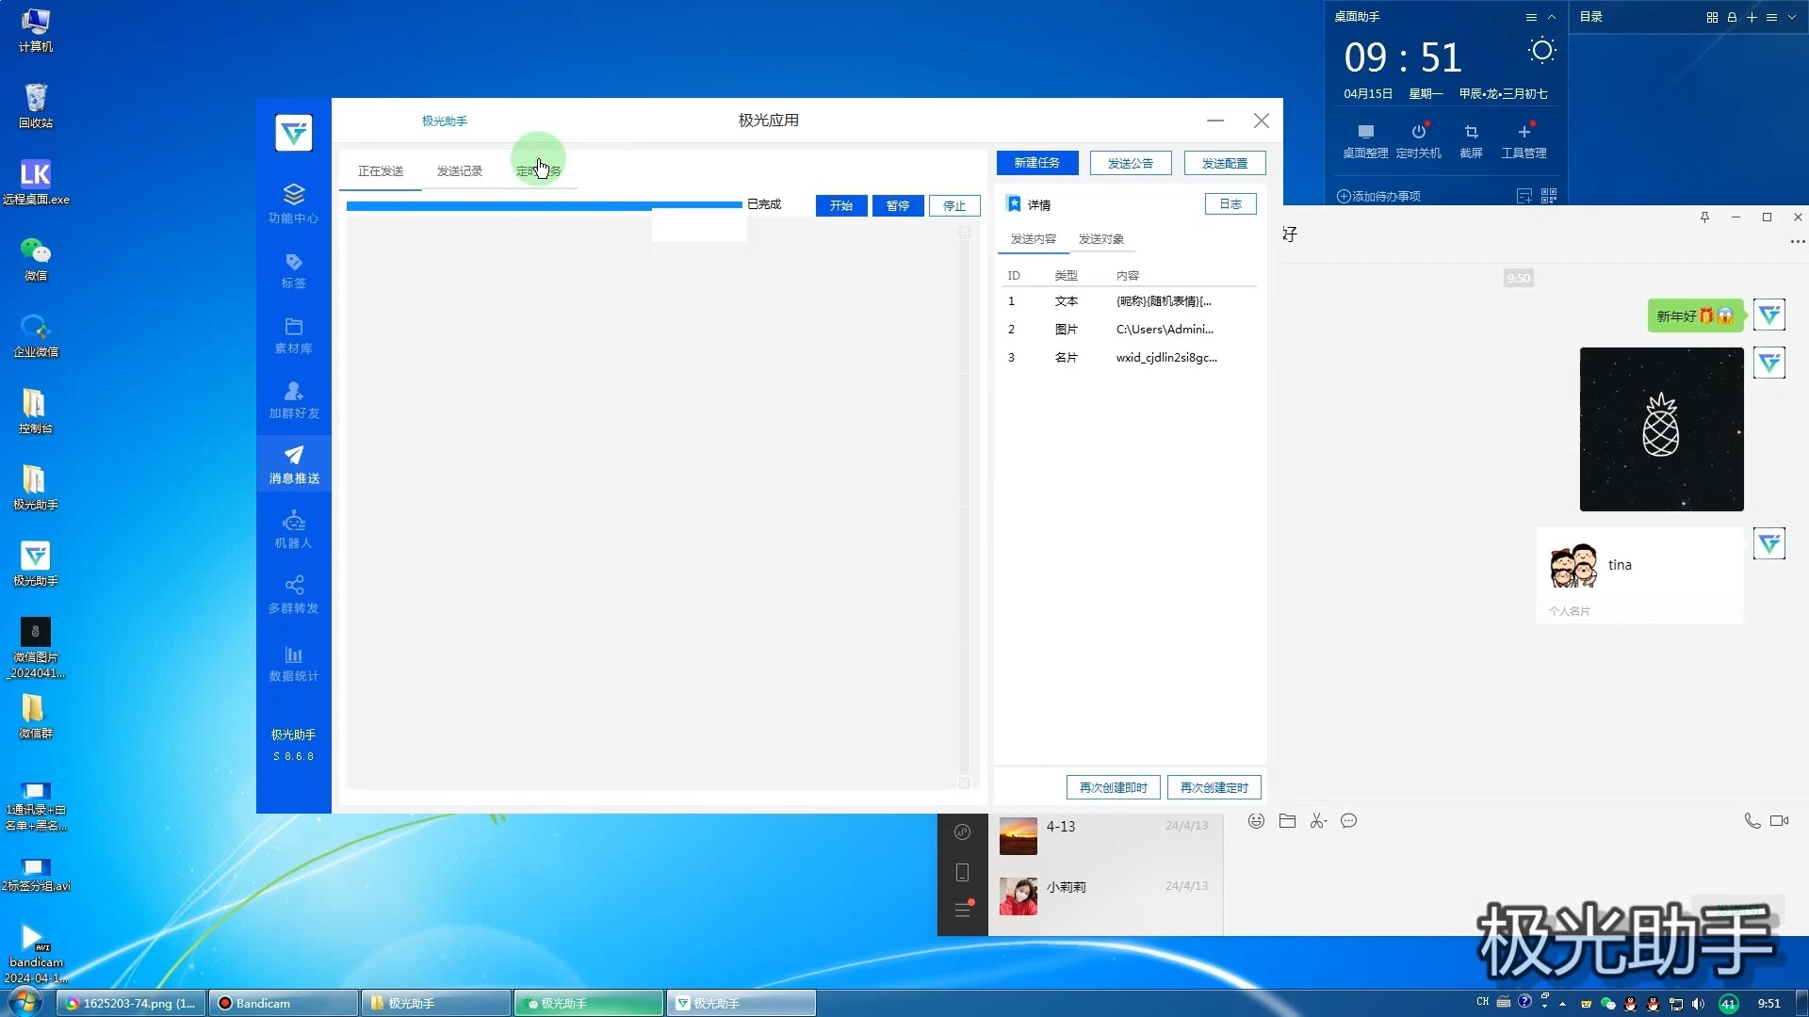The height and width of the screenshot is (1017, 1809).
Task: Click 截屏 screenshot in the desktop widget
Action: pyautogui.click(x=1471, y=141)
